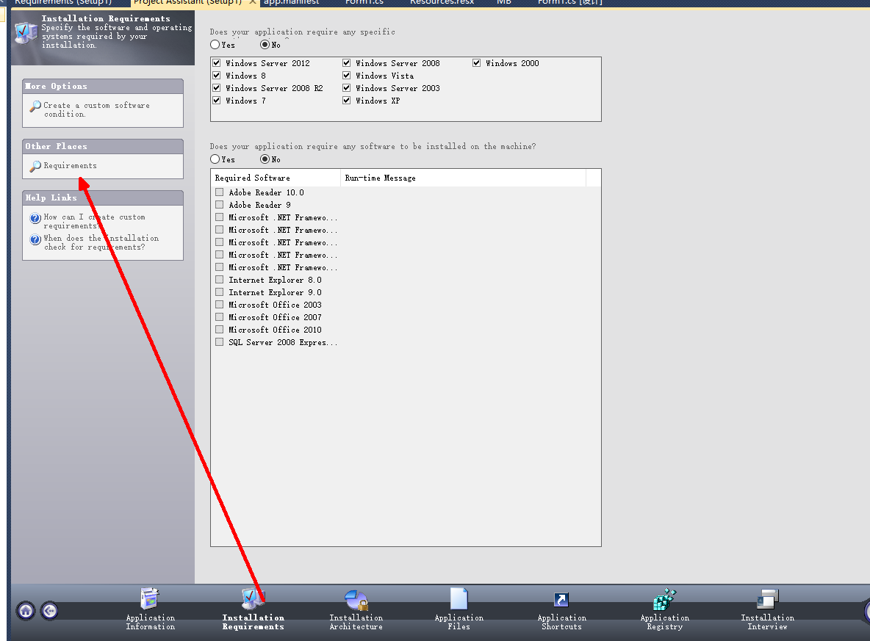870x641 pixels.
Task: Toggle the Windows Server 2008 checkbox, not the R2 one
Action: coord(346,63)
